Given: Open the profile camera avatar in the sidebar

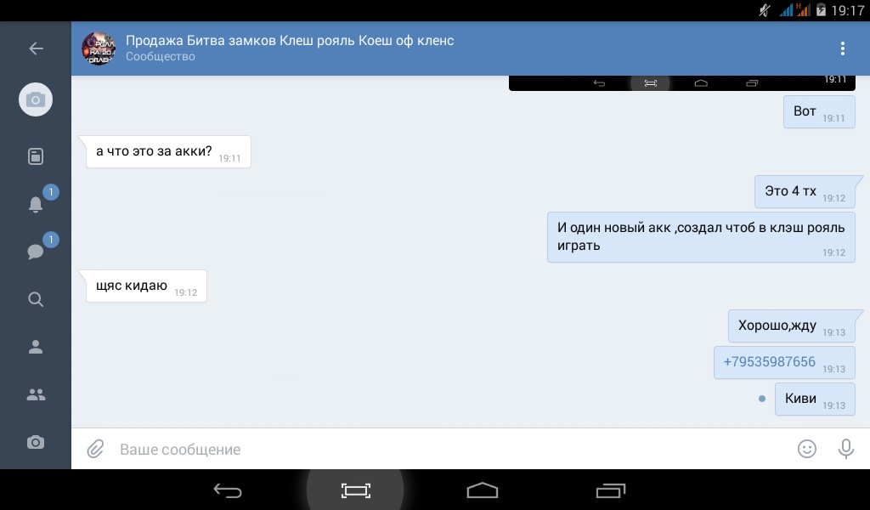Looking at the screenshot, I should tap(36, 100).
